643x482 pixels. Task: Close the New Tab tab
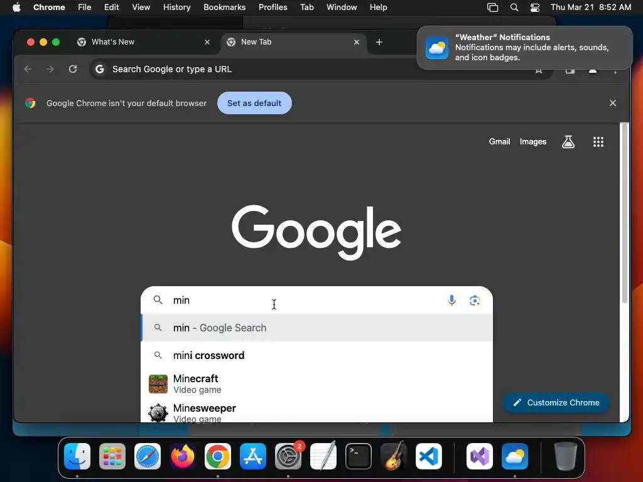pos(357,42)
